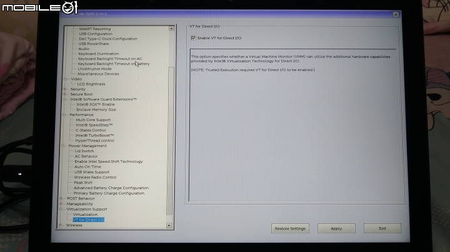Screen dimensions: 450x252
Task: Expand the Manageability node
Action: (61, 203)
